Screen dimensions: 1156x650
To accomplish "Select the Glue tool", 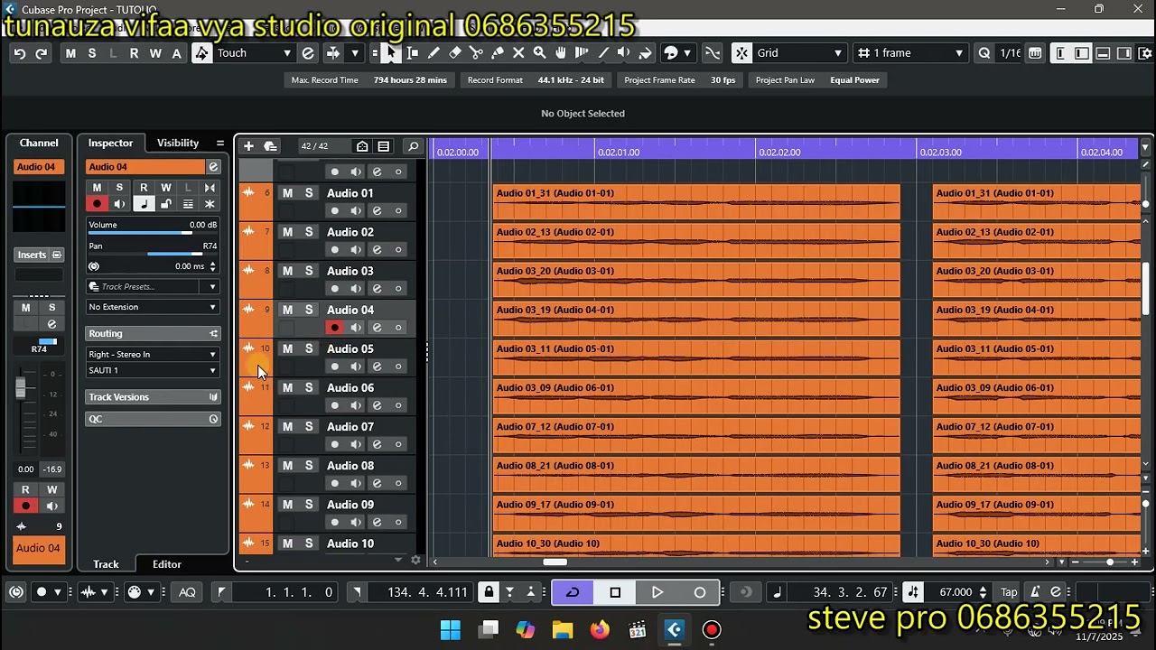I will click(x=498, y=53).
